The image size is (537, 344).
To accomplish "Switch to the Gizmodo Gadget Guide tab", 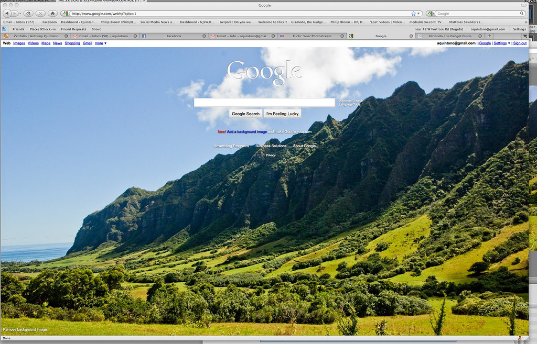I will (449, 36).
